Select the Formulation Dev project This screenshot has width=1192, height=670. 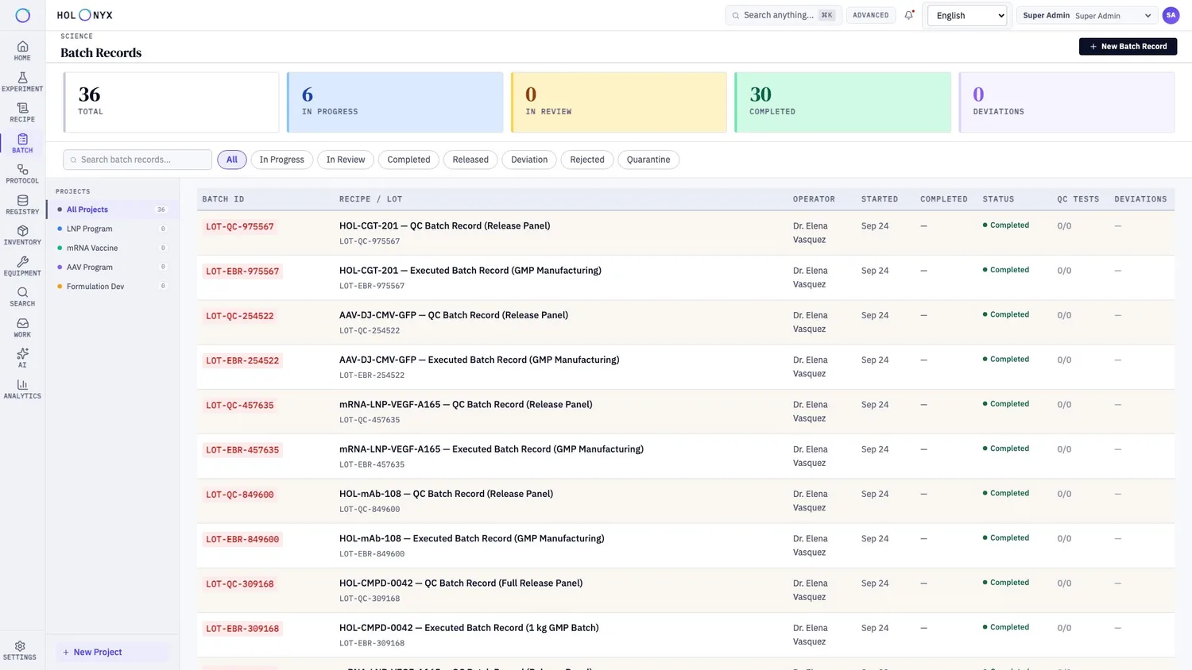(x=112, y=286)
